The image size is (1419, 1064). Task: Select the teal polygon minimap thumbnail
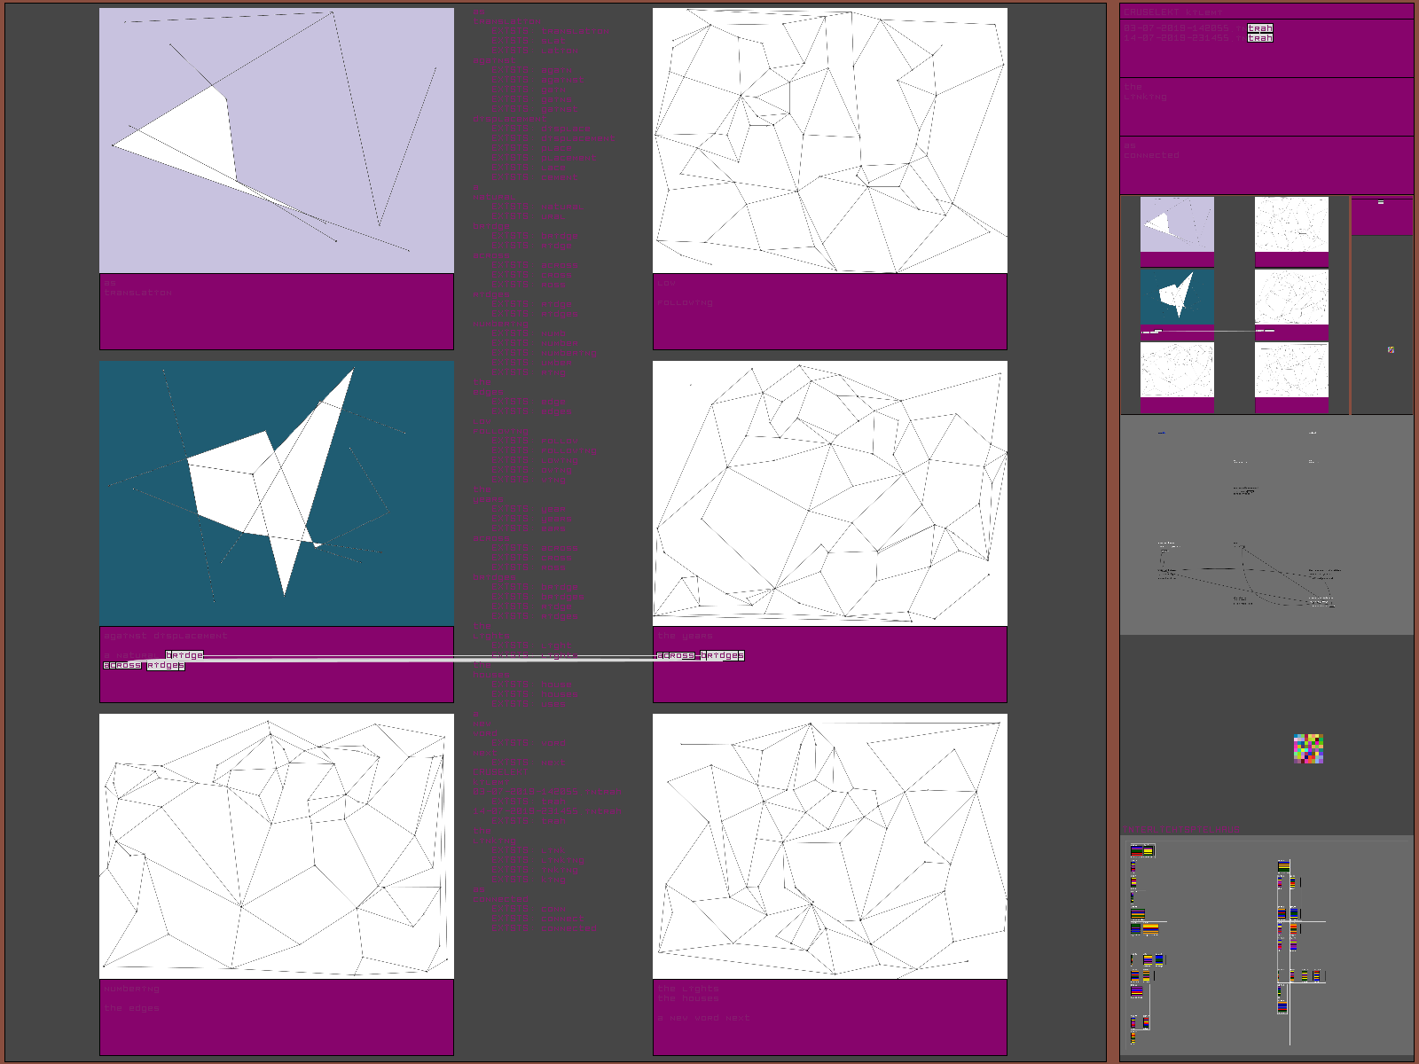[1177, 296]
